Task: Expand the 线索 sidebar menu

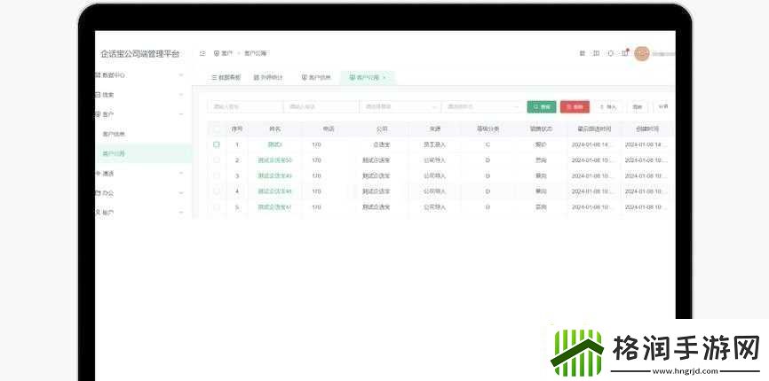Action: (x=142, y=95)
